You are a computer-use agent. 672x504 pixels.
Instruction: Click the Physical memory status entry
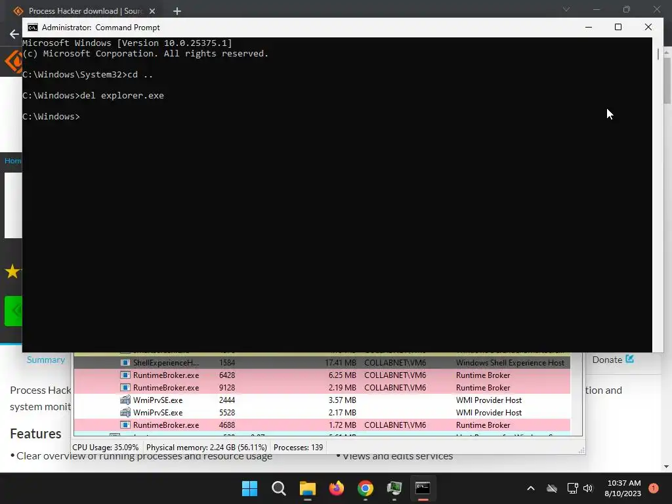click(207, 448)
